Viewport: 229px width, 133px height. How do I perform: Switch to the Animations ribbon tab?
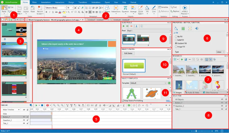96,2
